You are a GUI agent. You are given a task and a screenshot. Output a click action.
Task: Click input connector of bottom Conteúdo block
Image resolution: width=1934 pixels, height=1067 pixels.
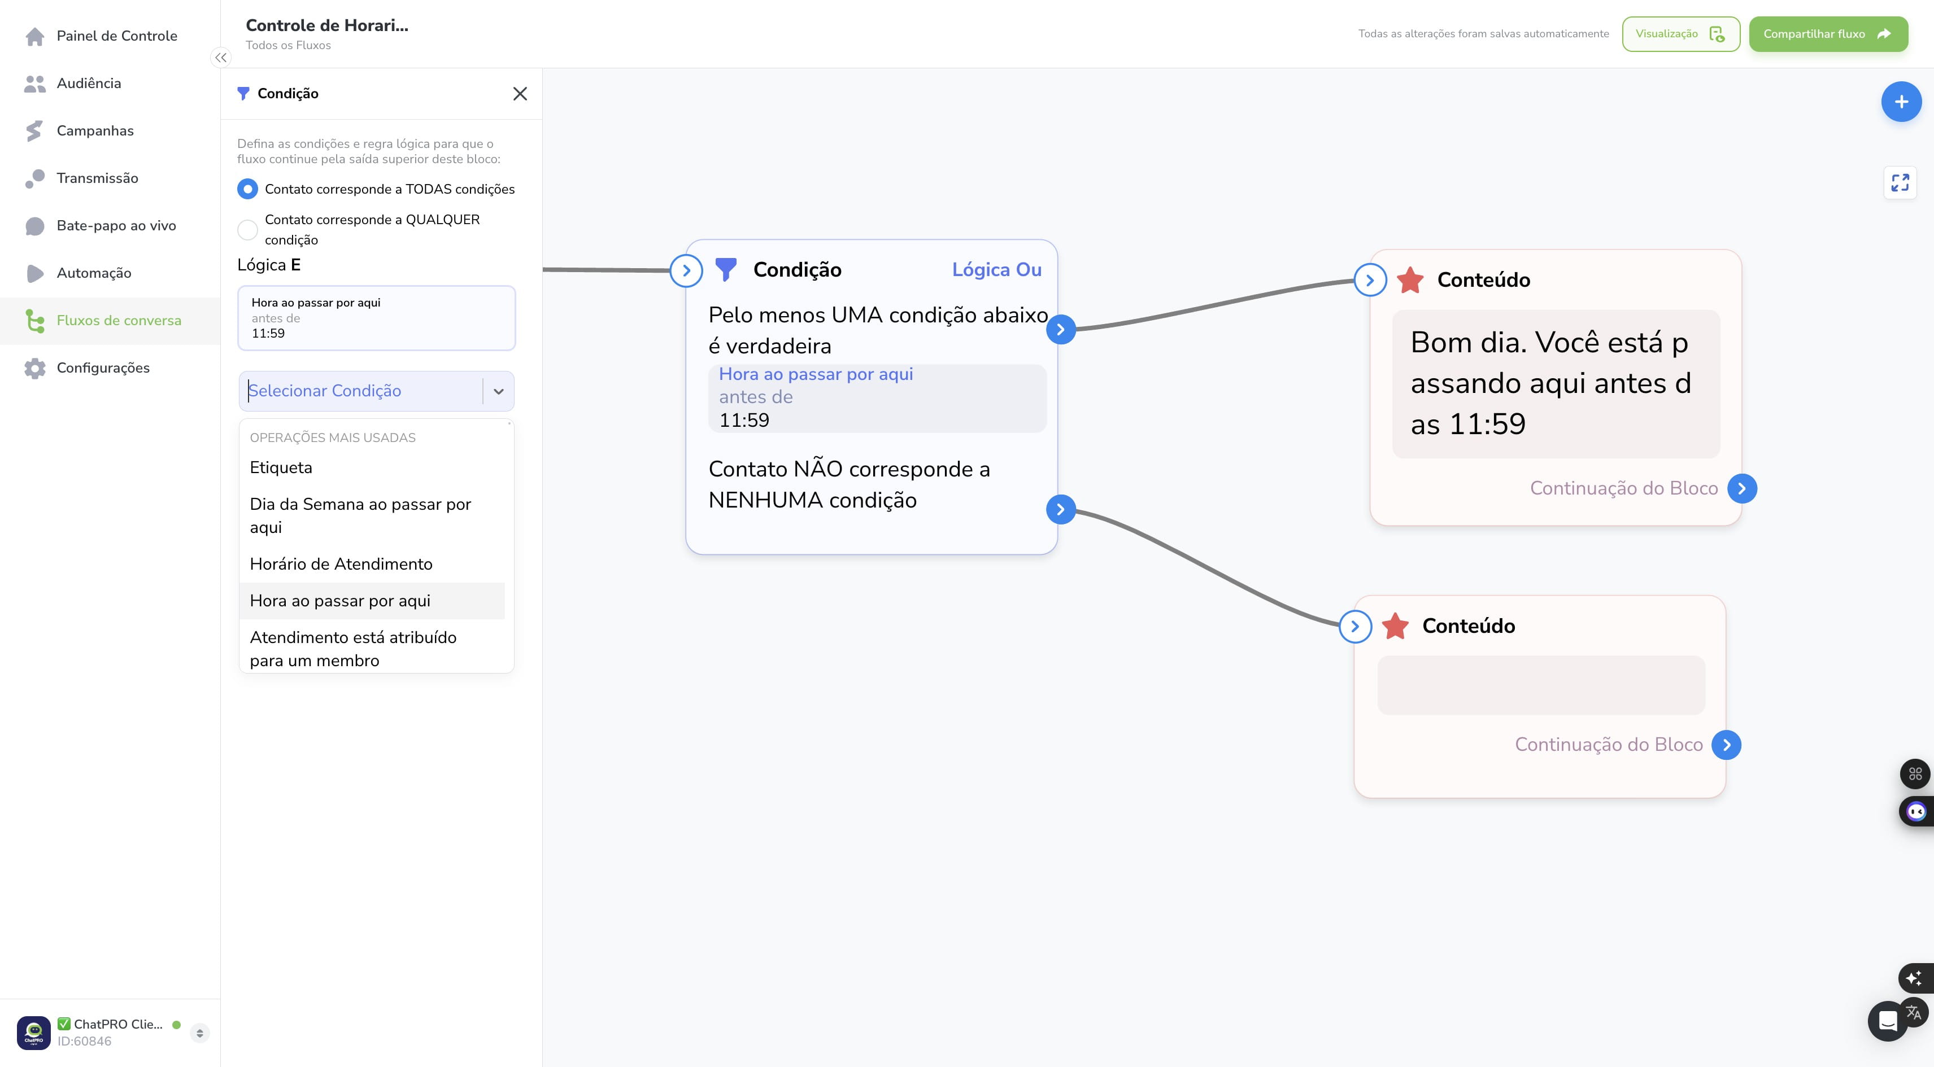tap(1355, 626)
